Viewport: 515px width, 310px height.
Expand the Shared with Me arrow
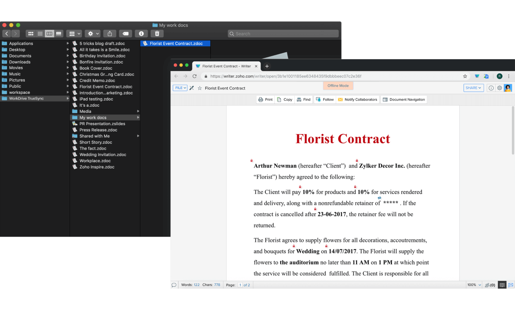(138, 136)
